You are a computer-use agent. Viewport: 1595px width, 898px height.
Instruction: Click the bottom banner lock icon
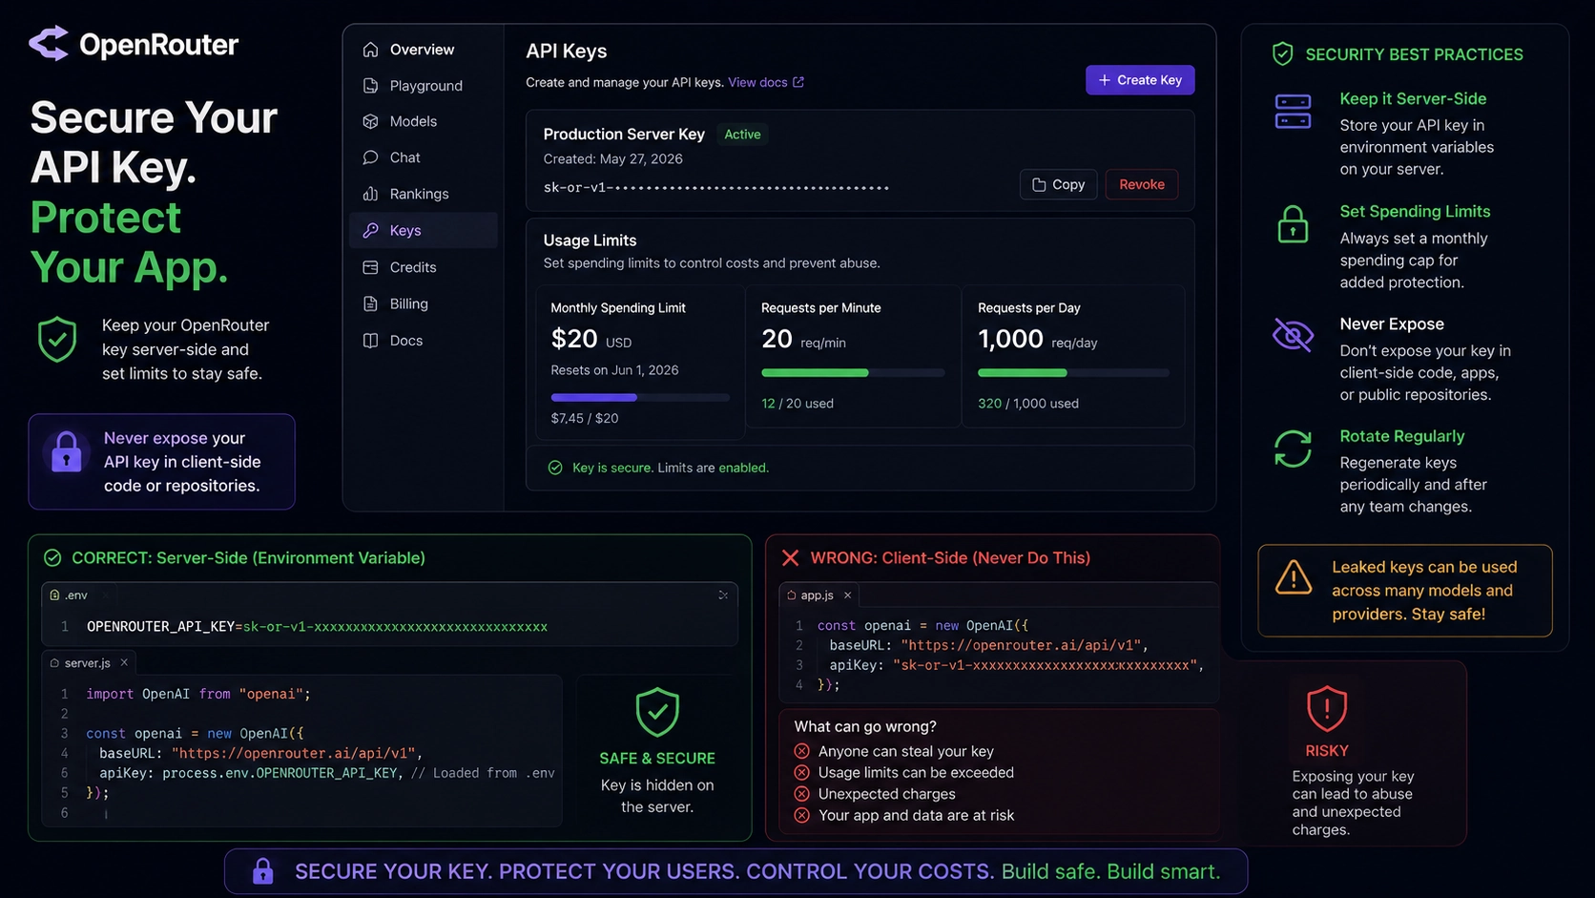tap(262, 871)
